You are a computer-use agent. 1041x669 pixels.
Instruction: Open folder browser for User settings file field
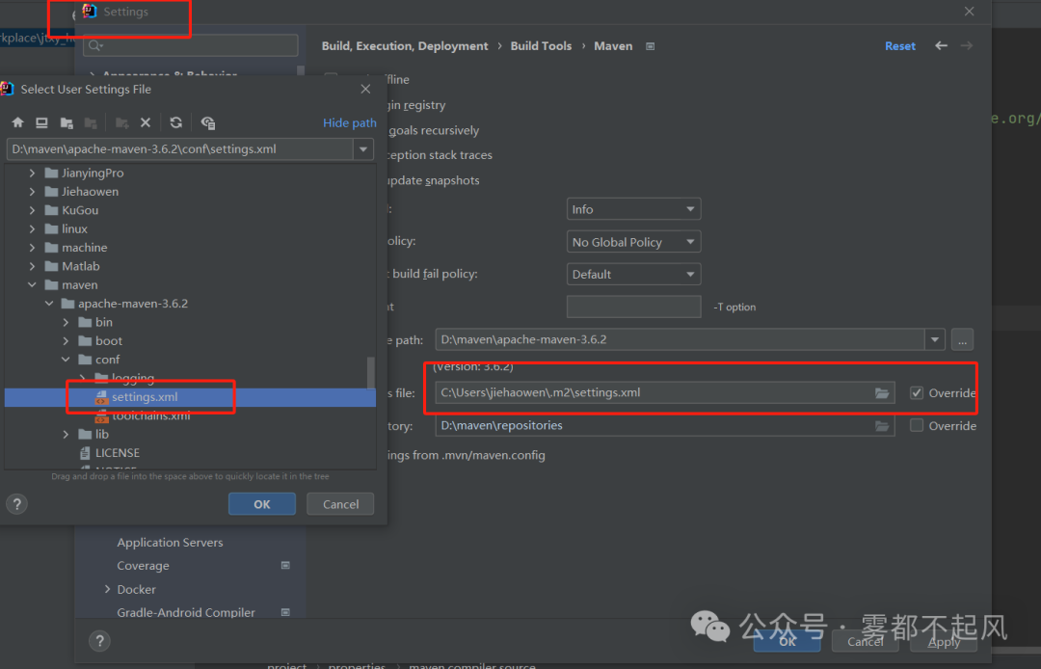pyautogui.click(x=882, y=392)
